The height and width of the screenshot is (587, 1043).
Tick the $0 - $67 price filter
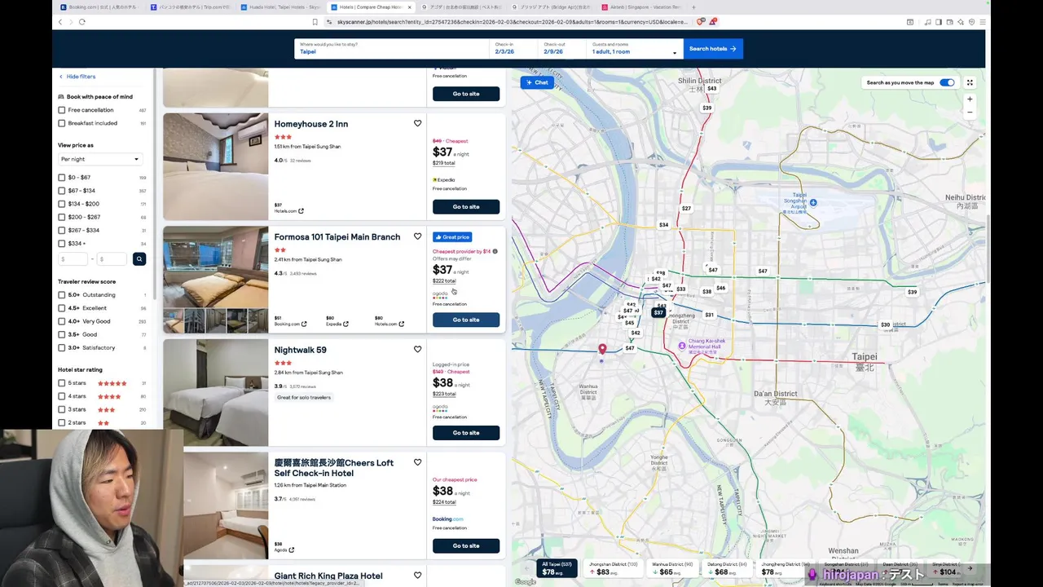61,177
